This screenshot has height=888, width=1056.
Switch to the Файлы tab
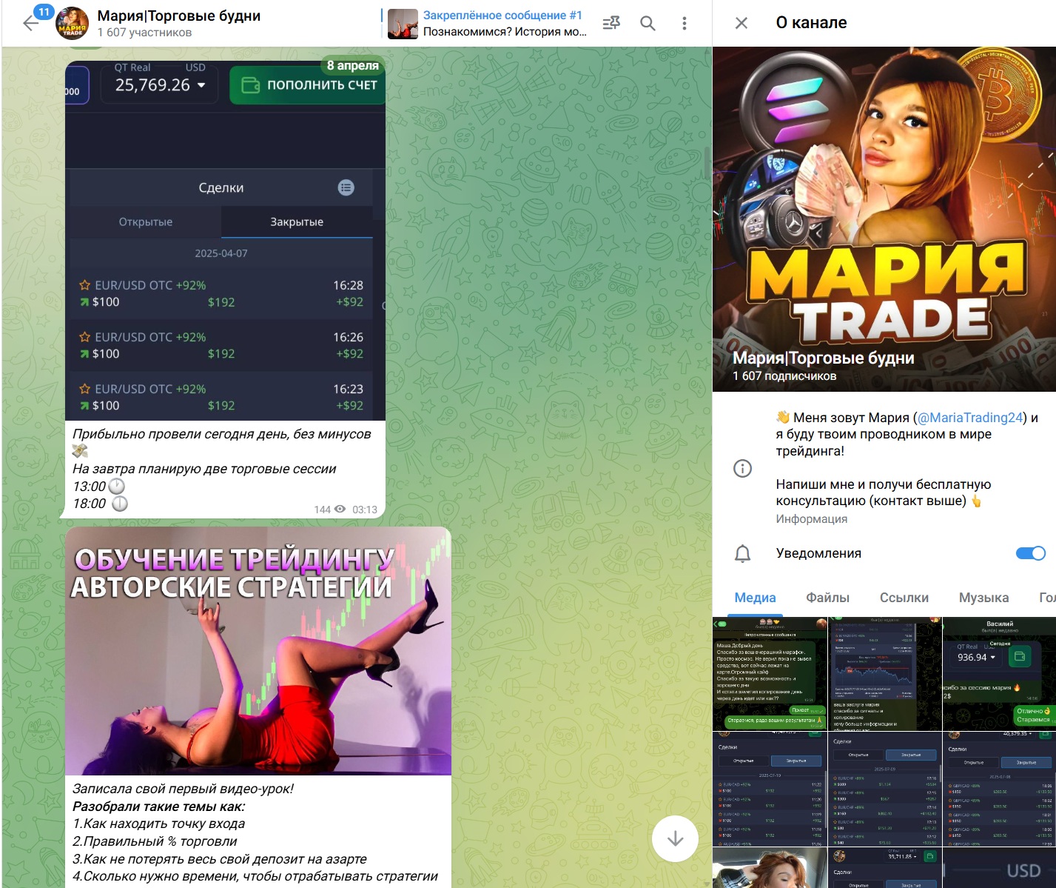point(827,598)
